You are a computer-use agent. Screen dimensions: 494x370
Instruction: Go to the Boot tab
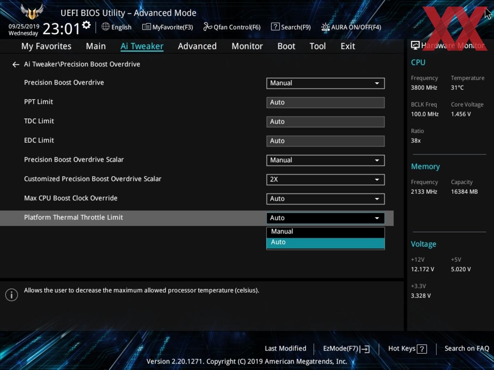[286, 46]
